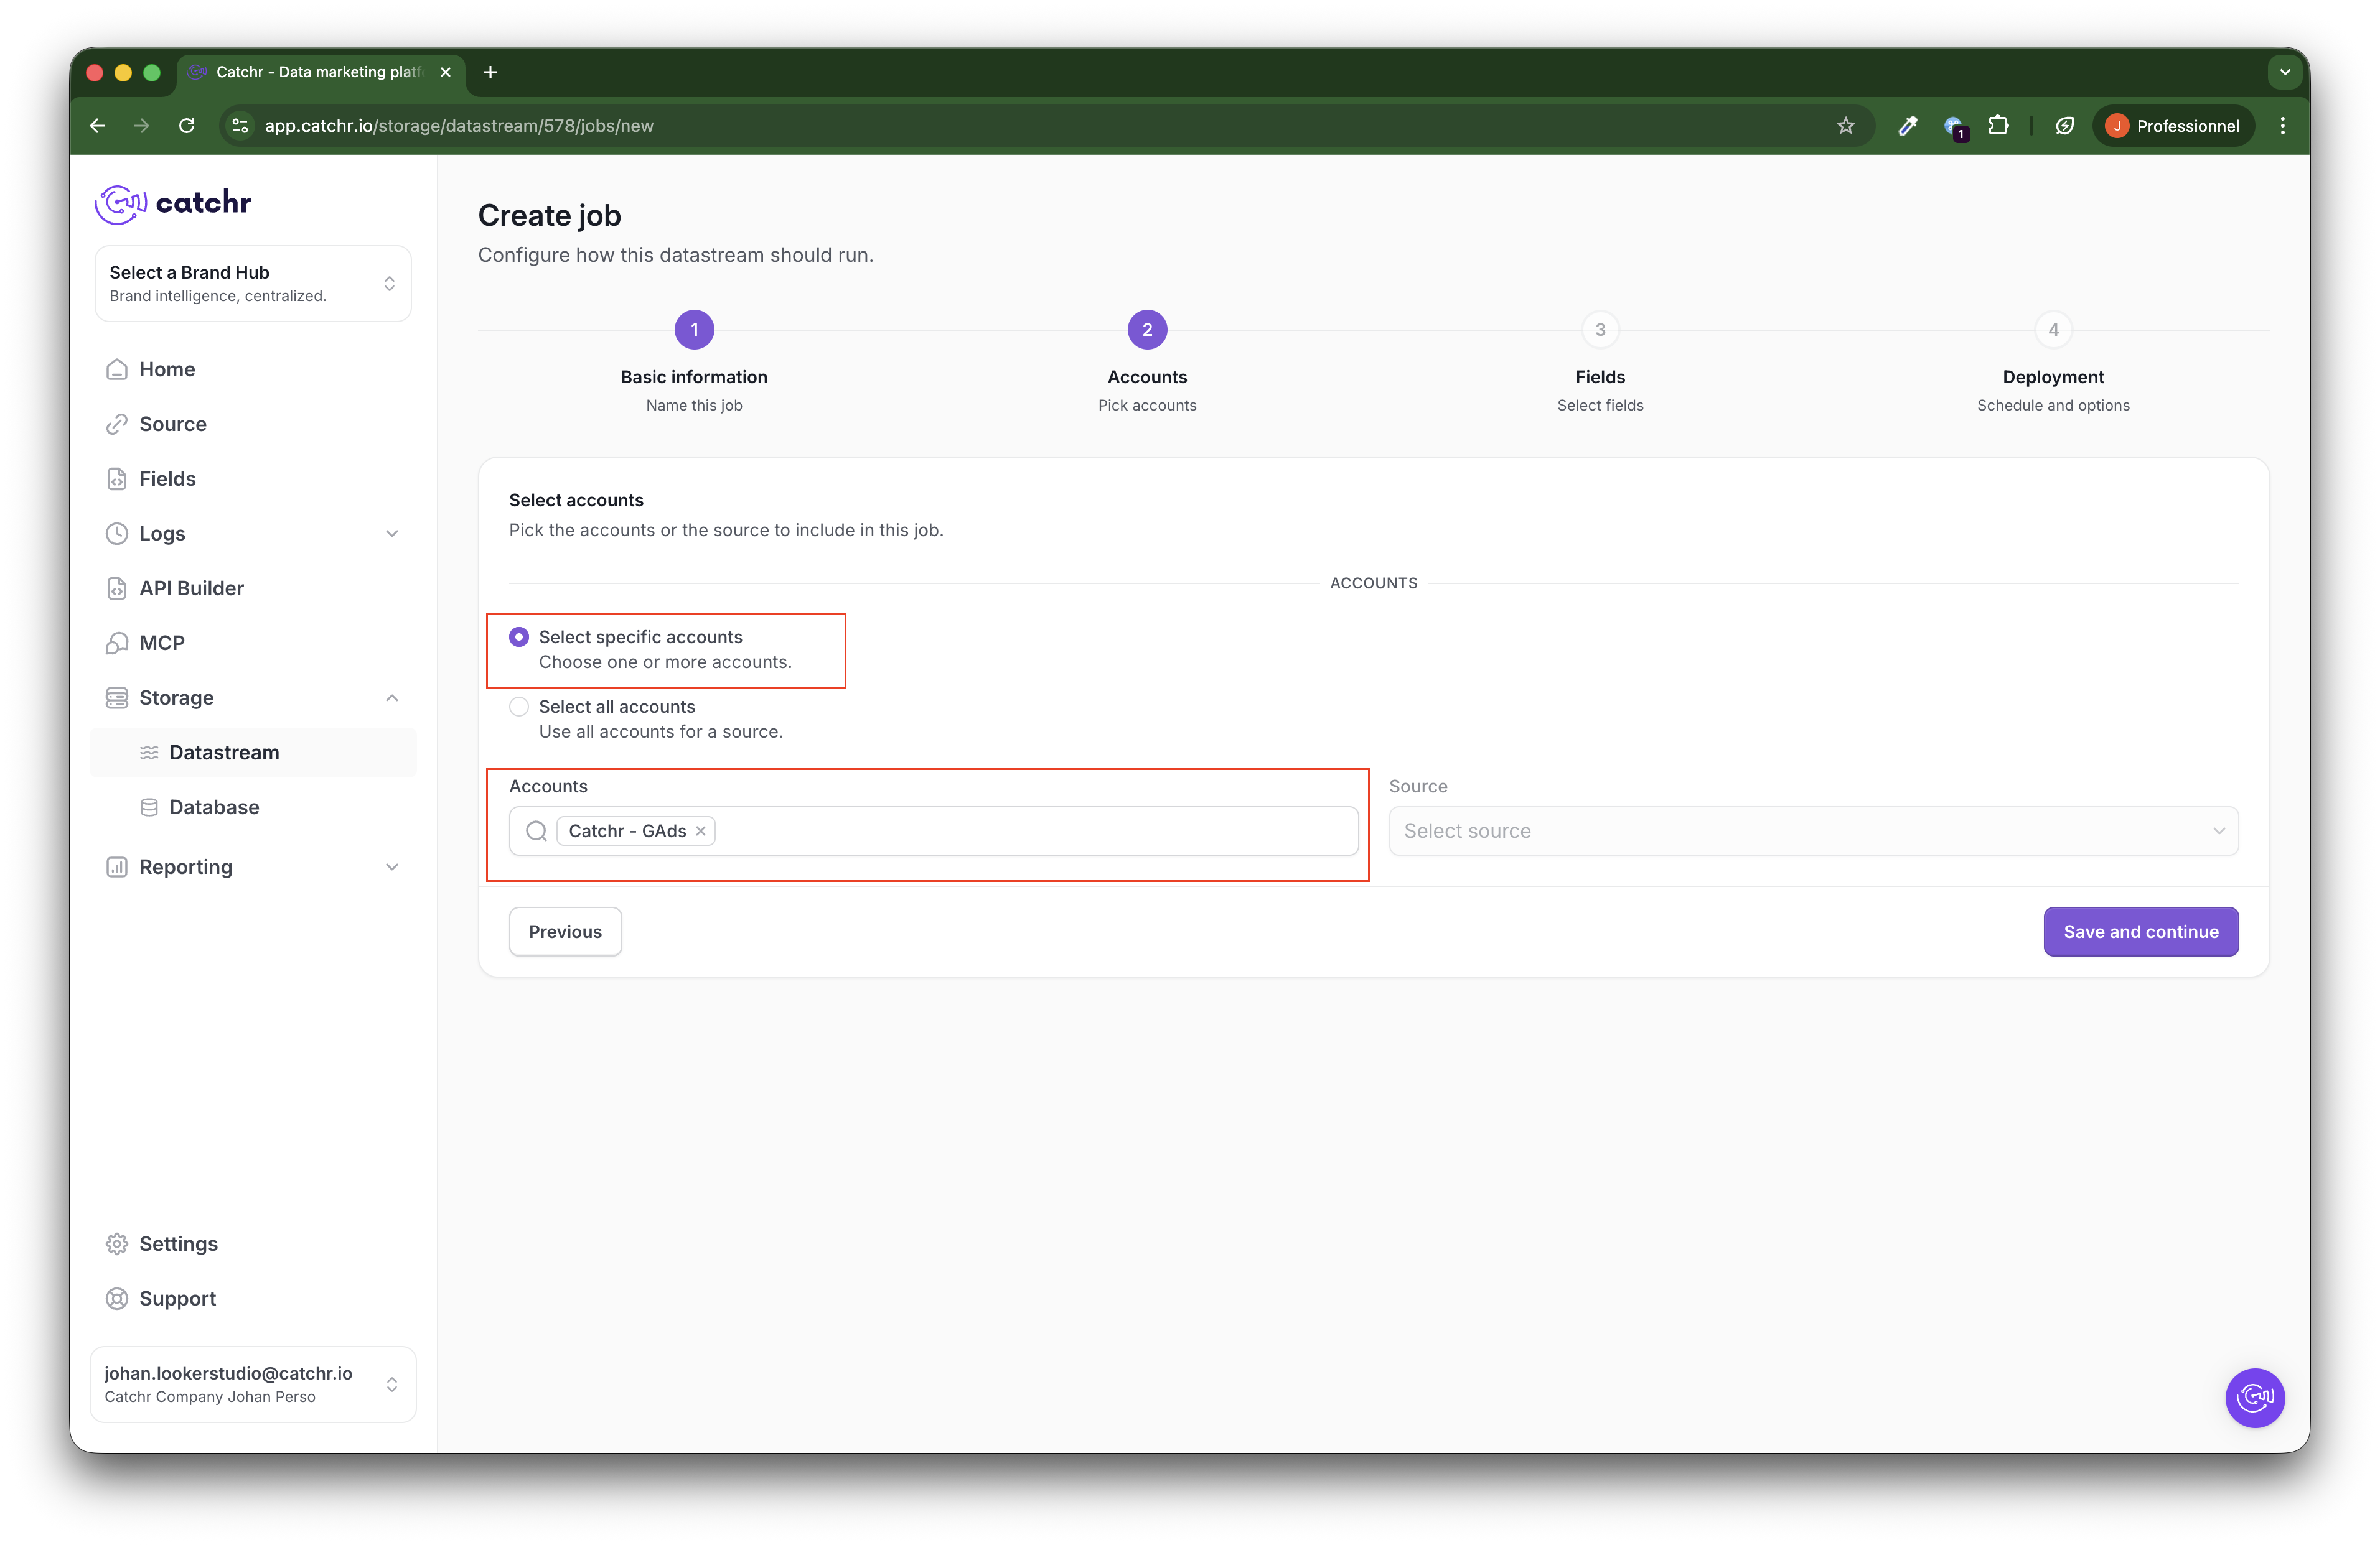The width and height of the screenshot is (2380, 1545).
Task: Open the Database sidebar item
Action: click(x=213, y=807)
